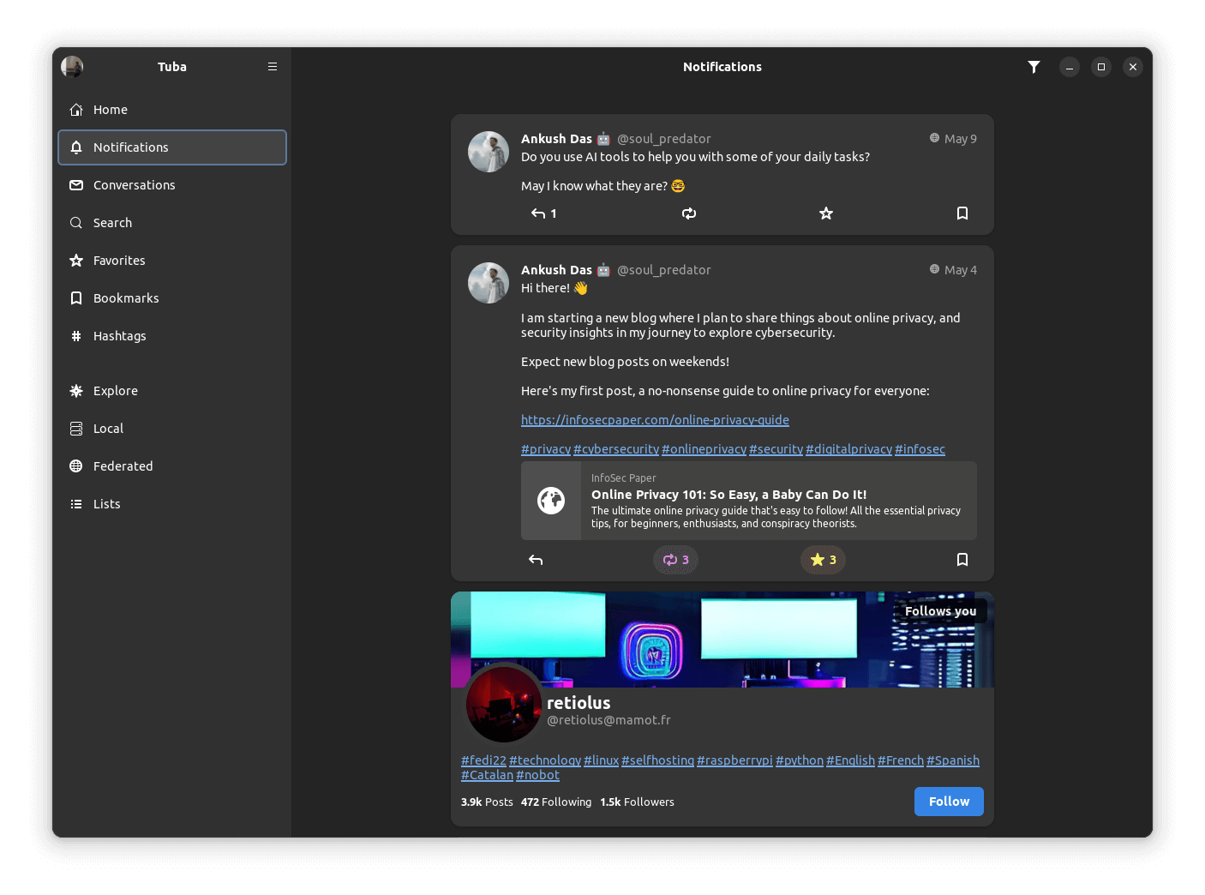Select the Search section in sidebar
This screenshot has height=895, width=1205.
(111, 222)
